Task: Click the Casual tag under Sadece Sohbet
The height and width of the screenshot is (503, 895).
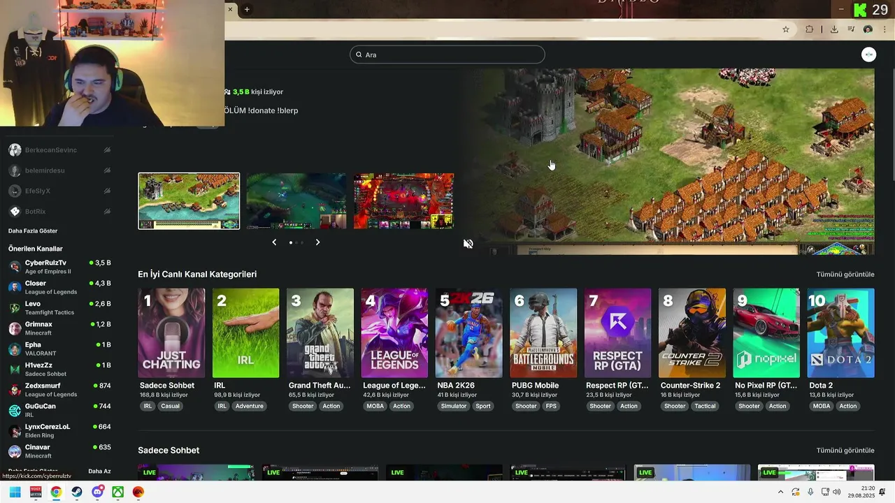Action: [x=171, y=406]
